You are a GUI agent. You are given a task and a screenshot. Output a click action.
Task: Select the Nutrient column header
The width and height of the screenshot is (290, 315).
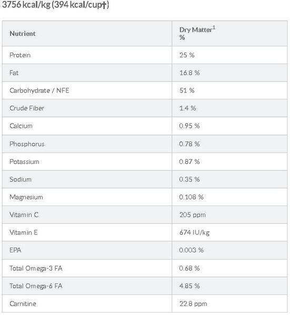(x=23, y=34)
